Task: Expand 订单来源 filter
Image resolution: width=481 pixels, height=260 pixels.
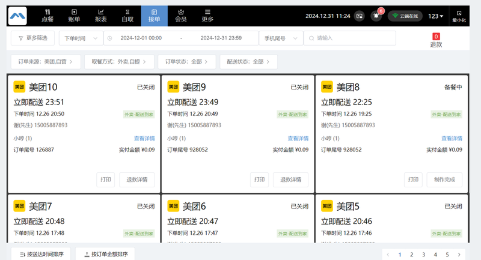Action: (46, 62)
